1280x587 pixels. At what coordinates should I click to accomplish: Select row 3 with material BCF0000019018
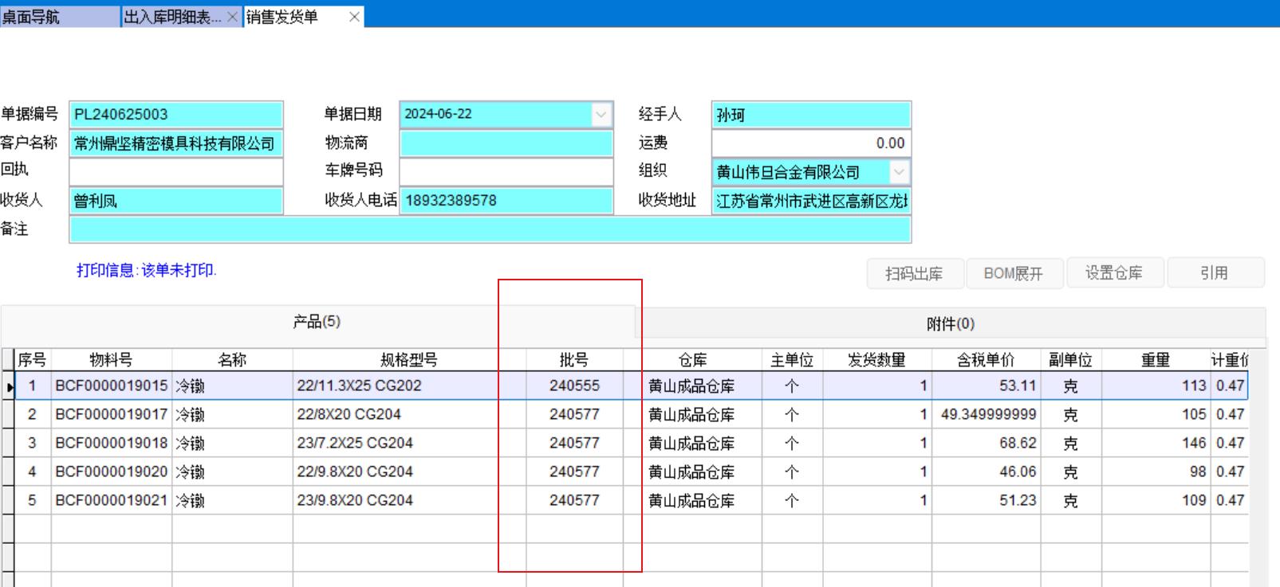(x=111, y=444)
